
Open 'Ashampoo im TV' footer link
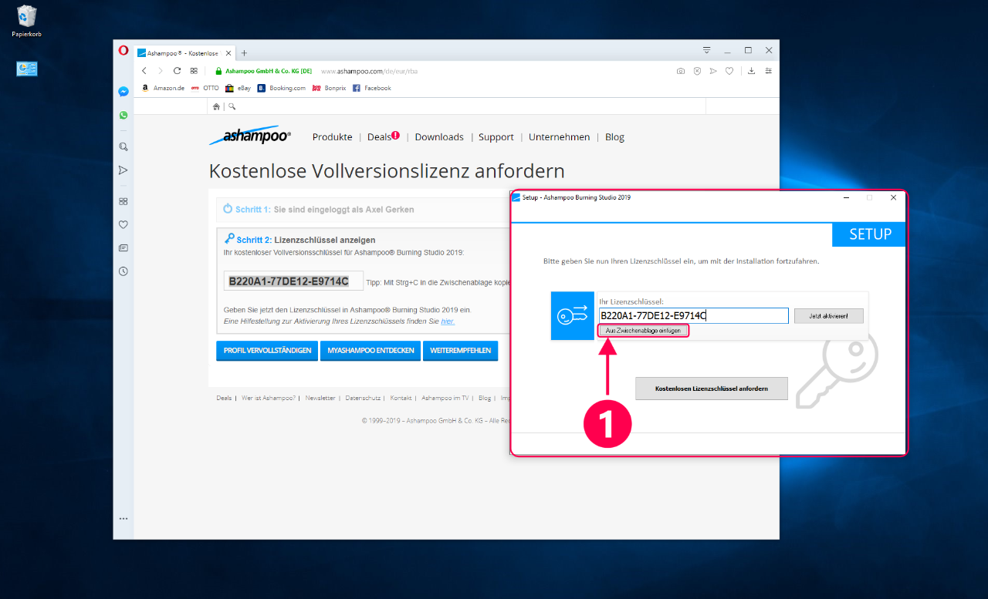click(x=445, y=399)
